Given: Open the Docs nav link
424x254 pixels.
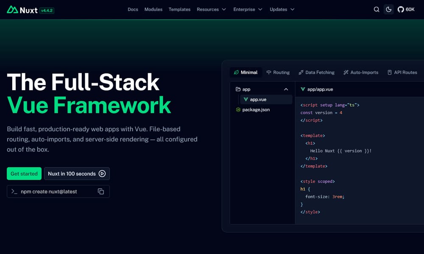Looking at the screenshot, I should (x=133, y=9).
